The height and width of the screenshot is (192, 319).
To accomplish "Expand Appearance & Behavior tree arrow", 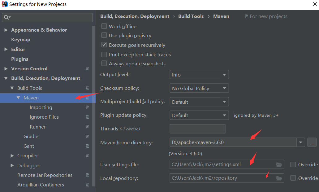I will click(x=6, y=30).
